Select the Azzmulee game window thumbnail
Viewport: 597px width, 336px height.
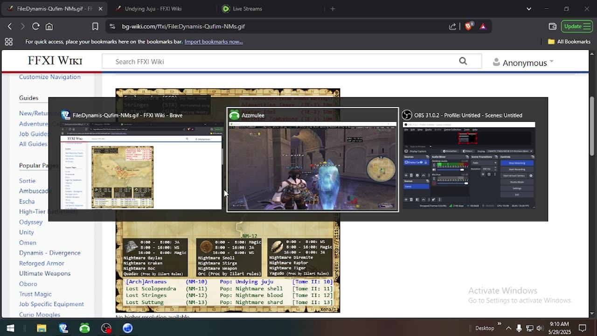click(x=312, y=160)
